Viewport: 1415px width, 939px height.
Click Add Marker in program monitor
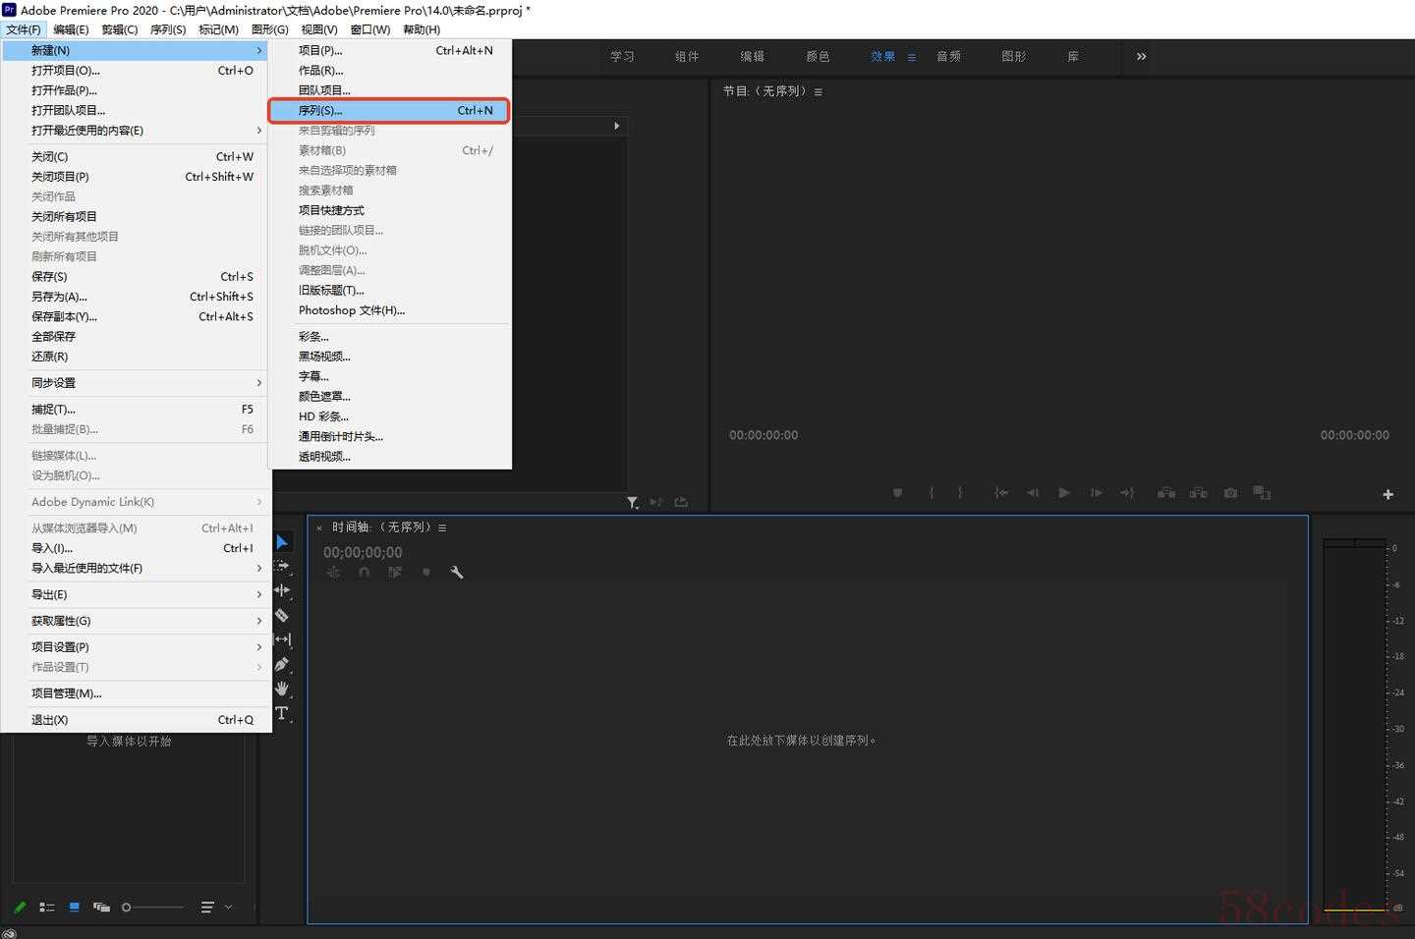(x=897, y=493)
